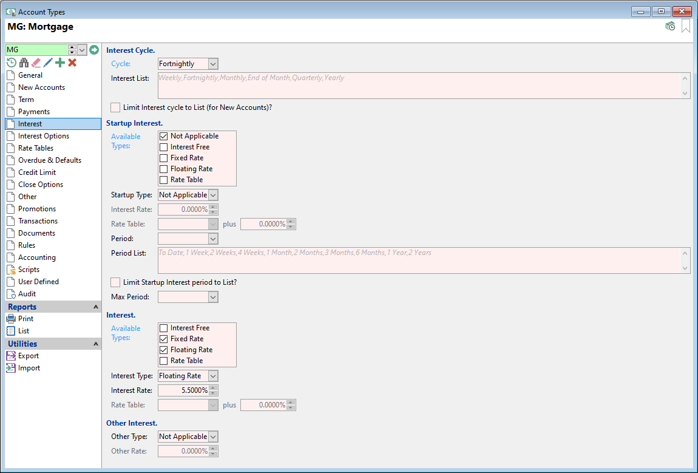698x473 pixels.
Task: Open the recent history clock icon
Action: point(12,63)
